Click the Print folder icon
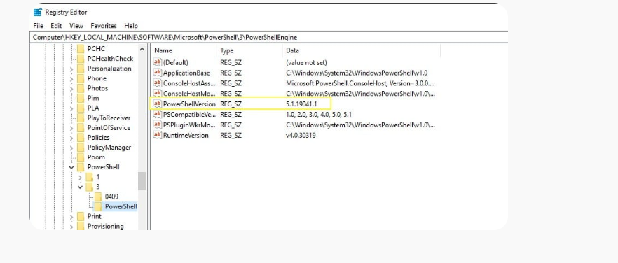This screenshot has width=618, height=263. click(81, 216)
